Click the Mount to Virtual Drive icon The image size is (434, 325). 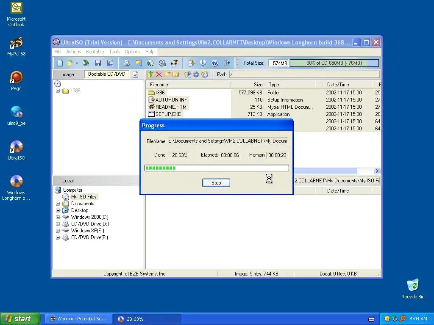point(162,63)
